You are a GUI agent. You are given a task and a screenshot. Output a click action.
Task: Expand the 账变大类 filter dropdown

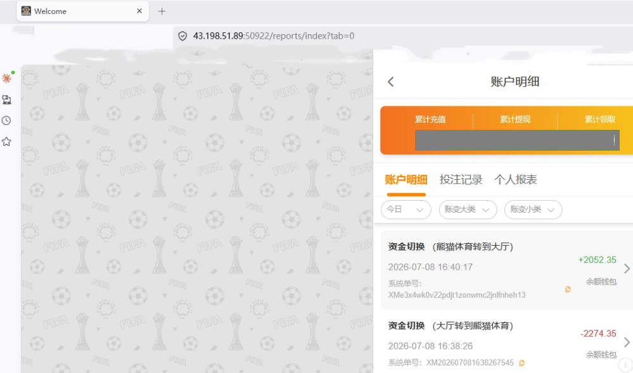(468, 210)
